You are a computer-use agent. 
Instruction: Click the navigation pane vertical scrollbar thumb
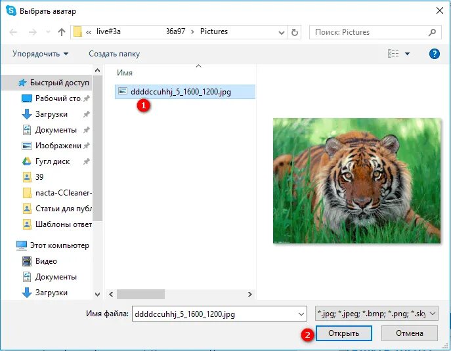pos(98,148)
